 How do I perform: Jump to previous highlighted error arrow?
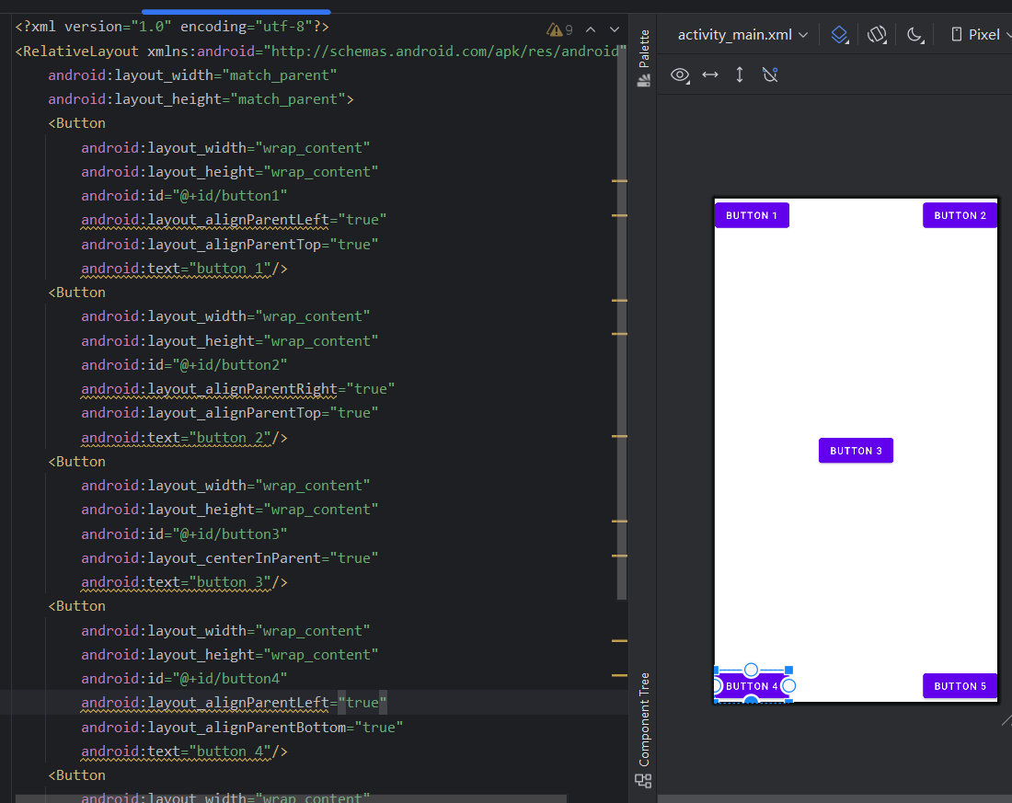(x=591, y=29)
